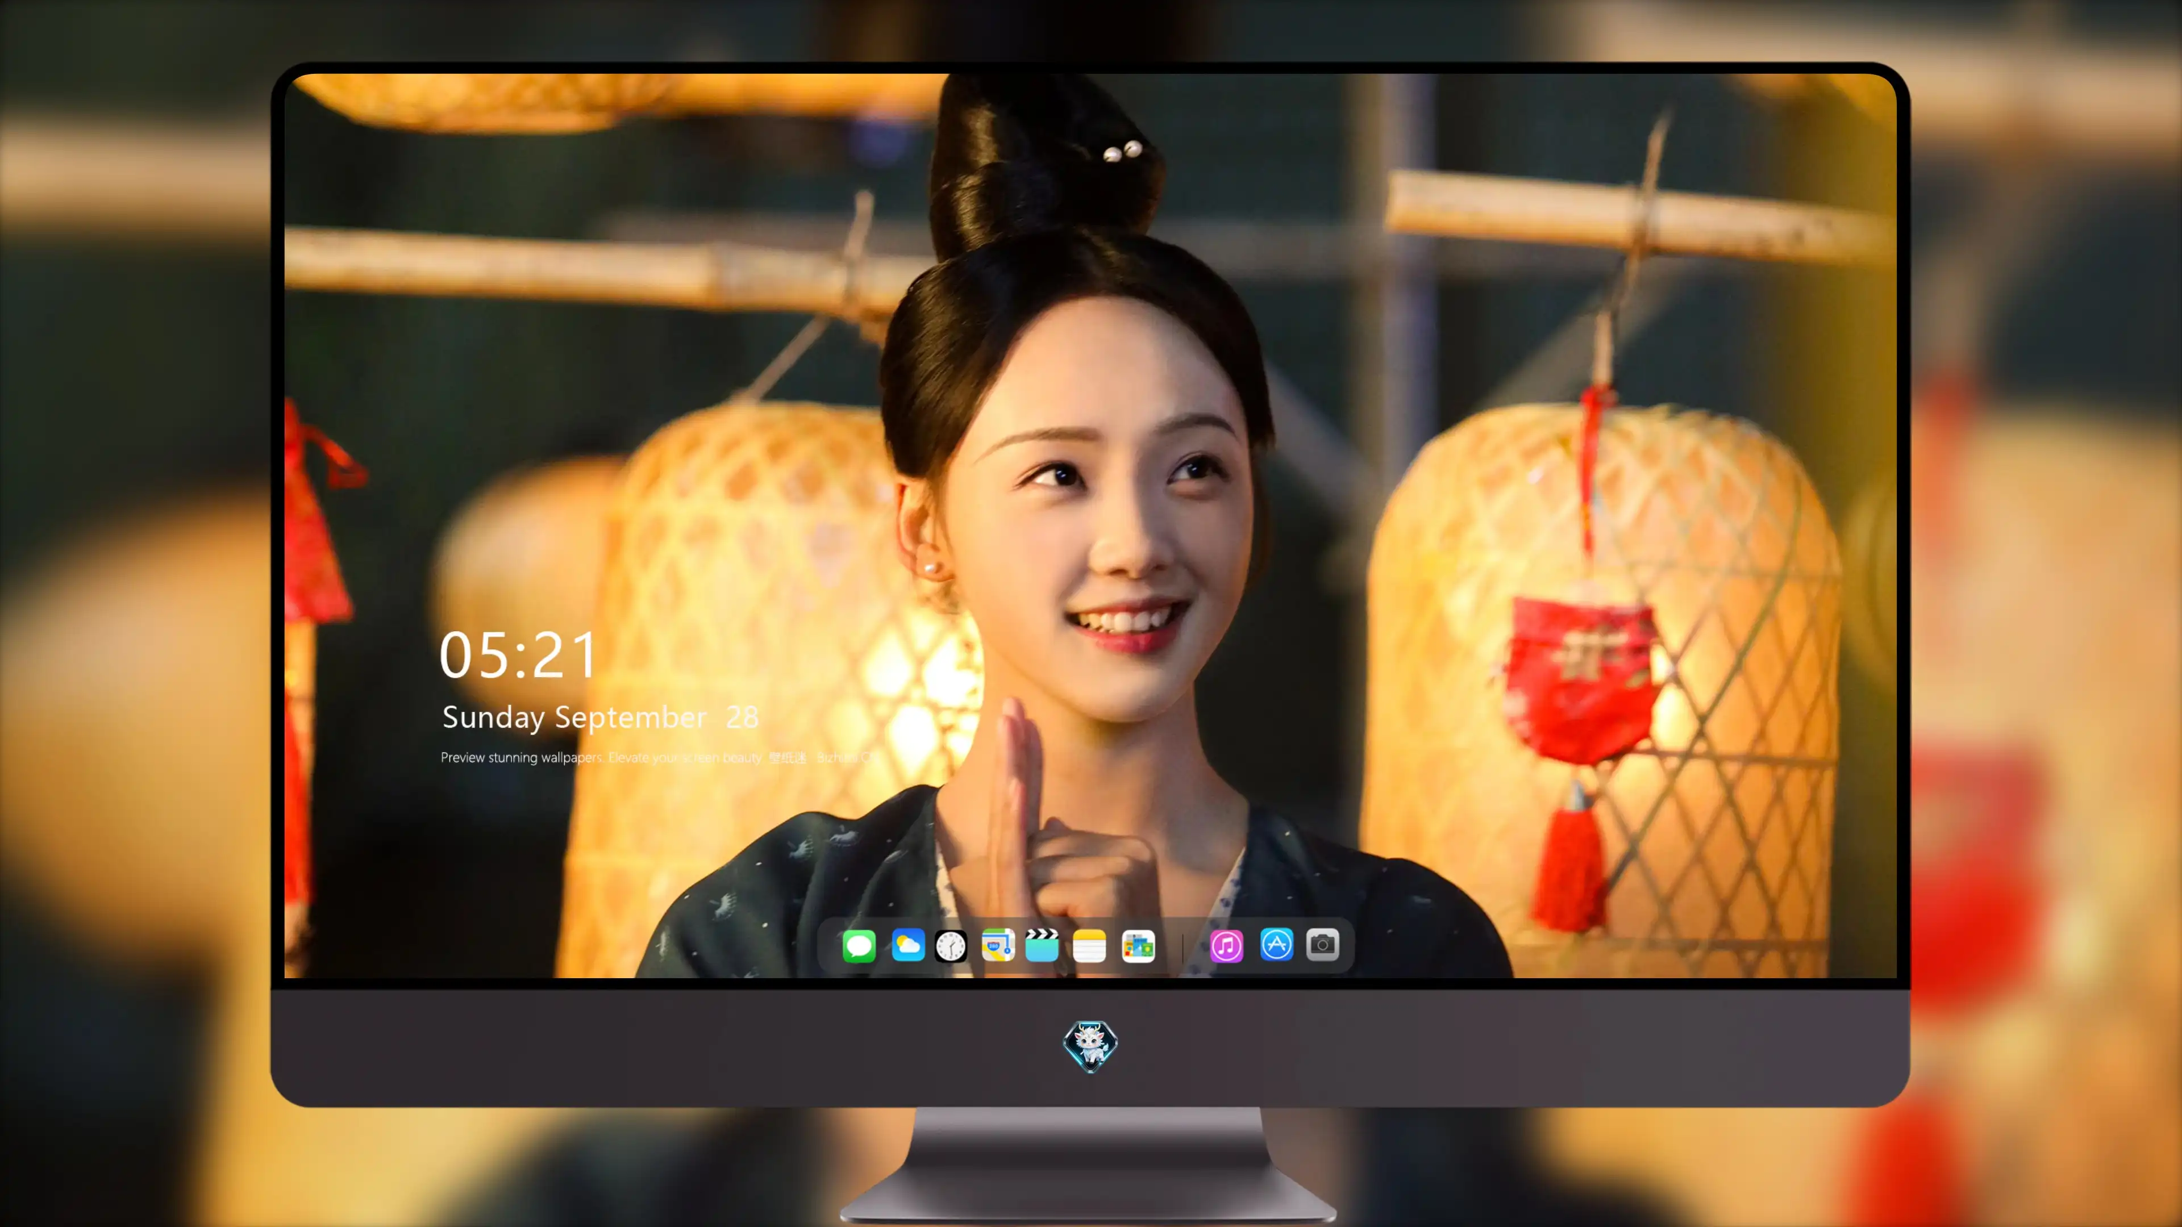Click the dragon logo on monitor chin
The width and height of the screenshot is (2182, 1227).
click(x=1090, y=1046)
